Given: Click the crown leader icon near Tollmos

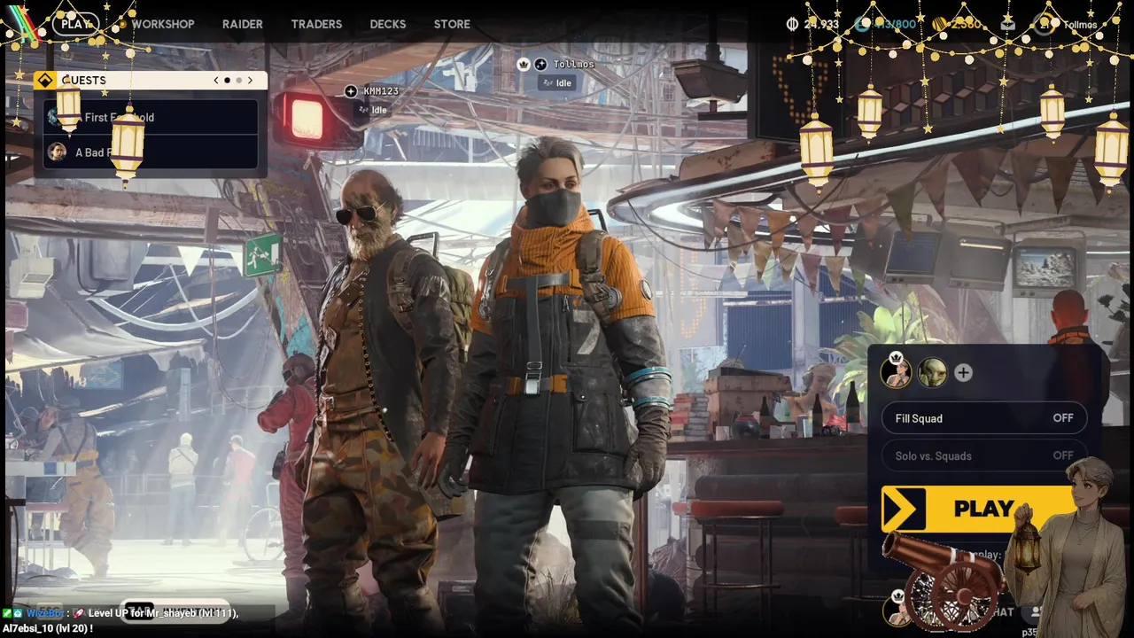Looking at the screenshot, I should (524, 64).
